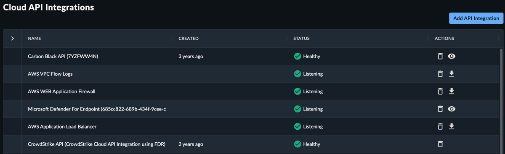Delete the CrowdStrike API integration

coord(440,144)
